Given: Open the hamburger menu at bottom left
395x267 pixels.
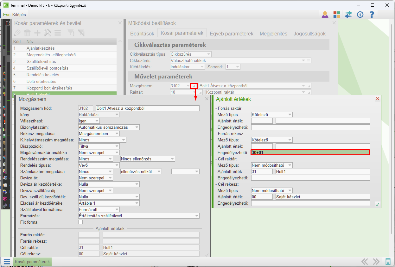Looking at the screenshot, I should [7, 262].
